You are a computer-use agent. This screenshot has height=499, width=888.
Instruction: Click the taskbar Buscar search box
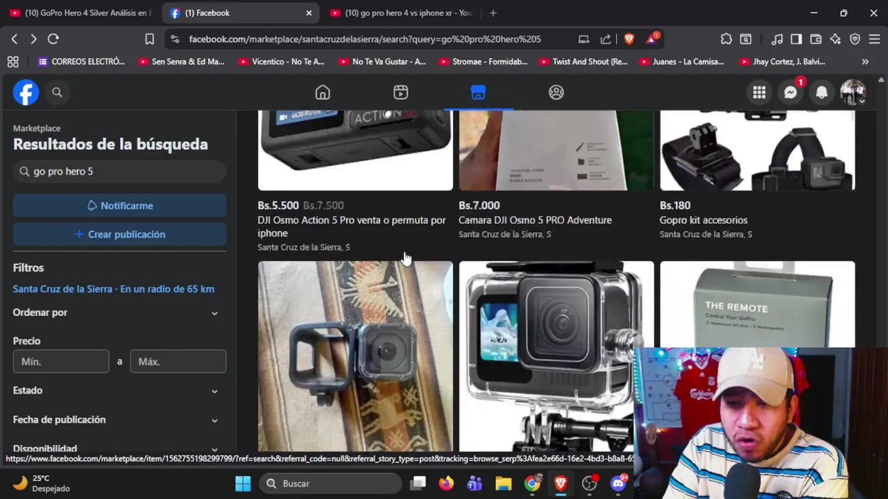pyautogui.click(x=331, y=484)
